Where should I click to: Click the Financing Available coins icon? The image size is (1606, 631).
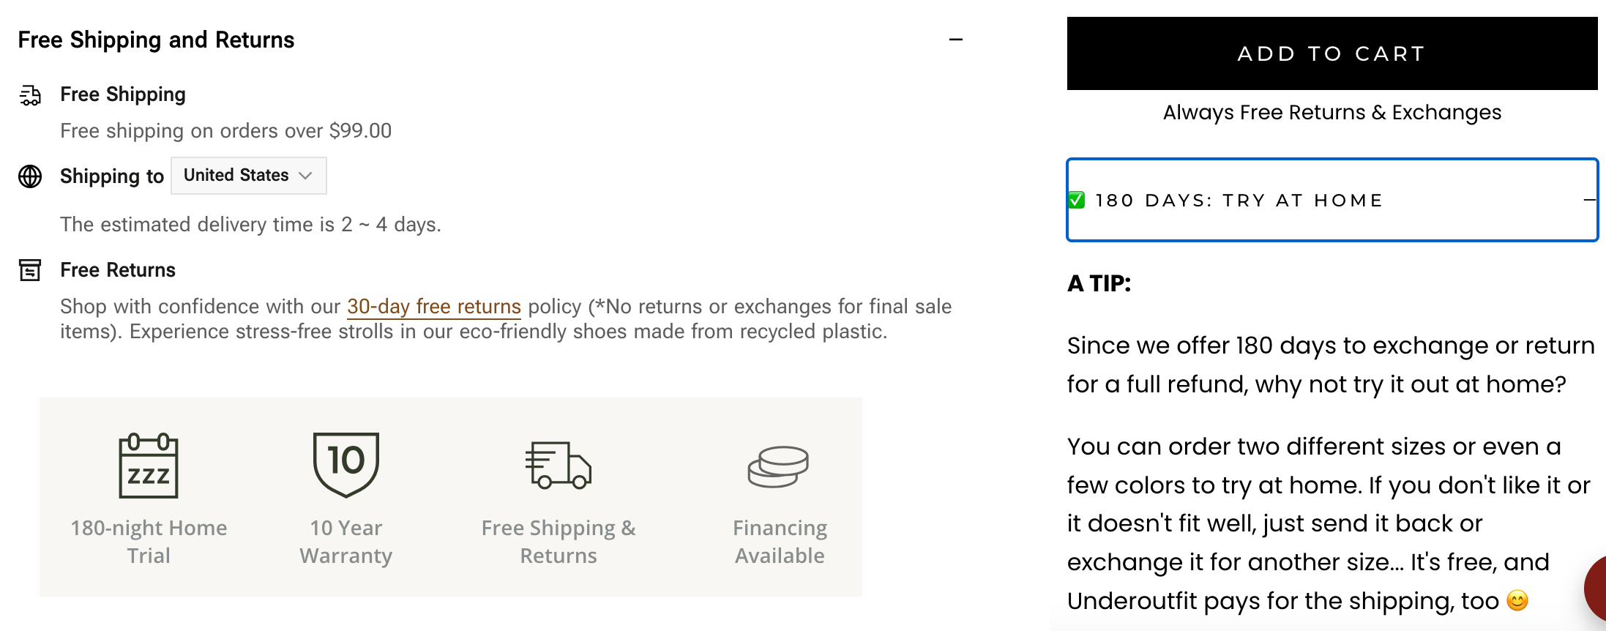click(778, 466)
